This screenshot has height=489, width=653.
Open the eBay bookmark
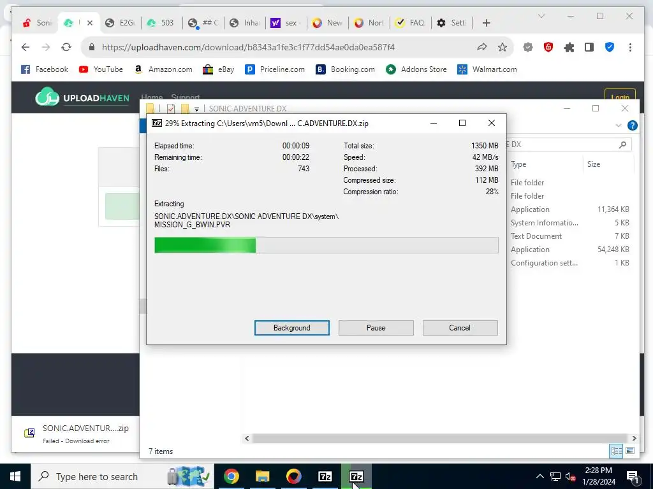click(219, 69)
